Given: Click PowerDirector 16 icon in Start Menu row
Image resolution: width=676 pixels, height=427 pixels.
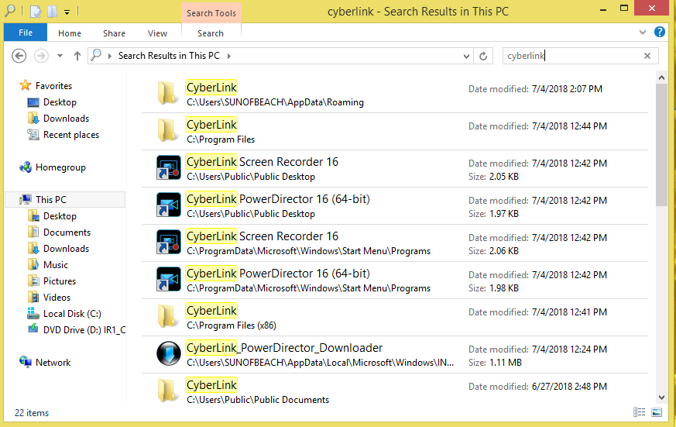Looking at the screenshot, I should coord(168,279).
